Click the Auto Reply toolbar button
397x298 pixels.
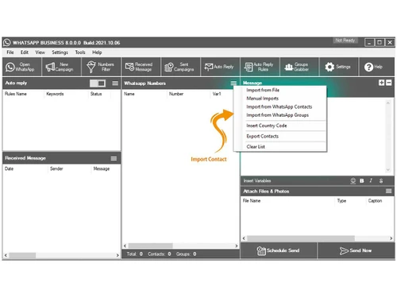pos(220,67)
